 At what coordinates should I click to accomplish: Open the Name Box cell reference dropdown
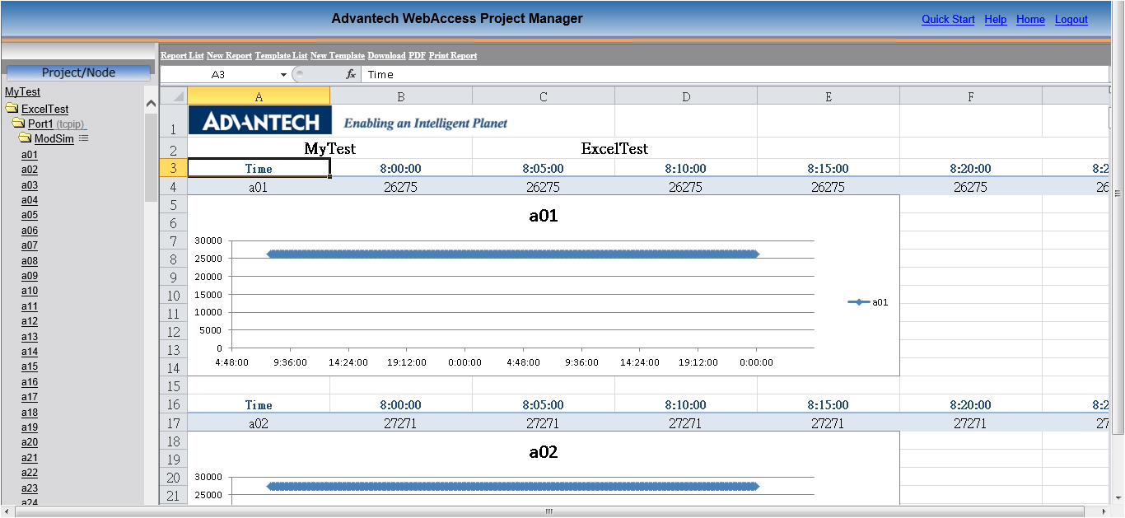(284, 74)
